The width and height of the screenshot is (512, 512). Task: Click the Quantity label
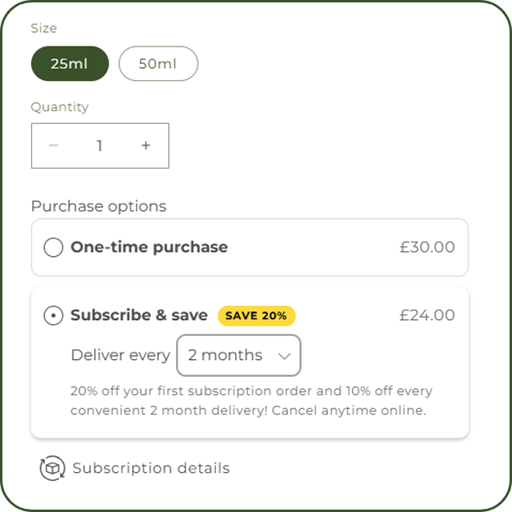(59, 107)
